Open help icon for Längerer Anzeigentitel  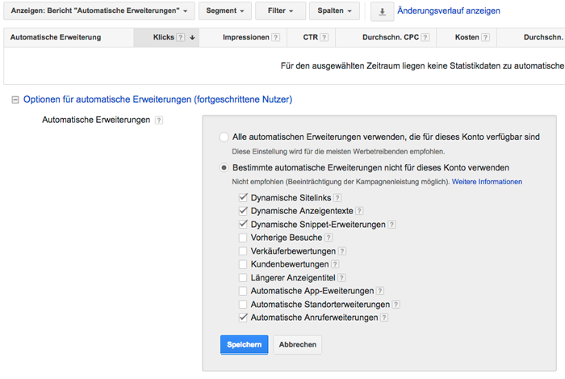point(341,278)
